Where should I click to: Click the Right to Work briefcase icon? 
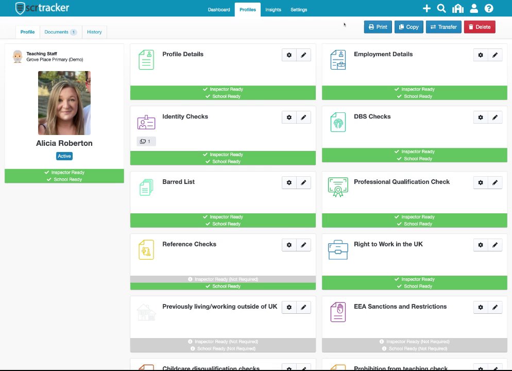tap(338, 250)
